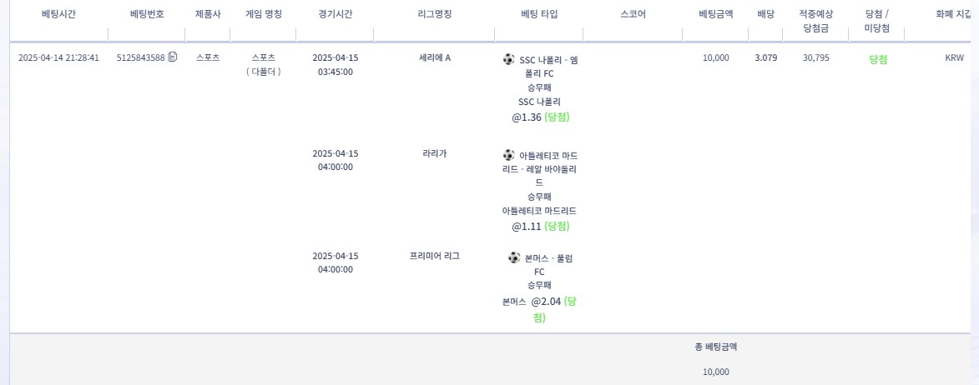Viewport: 979px width, 385px height.
Task: Click the 프리미어 리그 league name
Action: point(435,256)
